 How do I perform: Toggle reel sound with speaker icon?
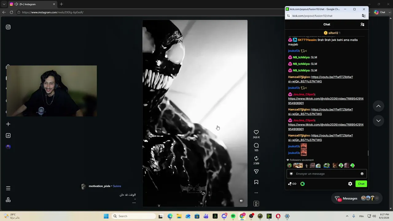(241, 201)
